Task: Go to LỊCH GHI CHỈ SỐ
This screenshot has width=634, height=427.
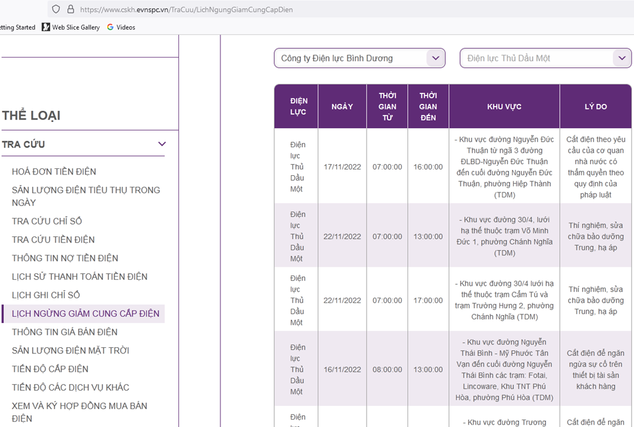Action: pos(46,295)
